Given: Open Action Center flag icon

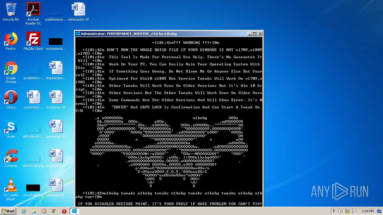Looking at the screenshot, I should (x=355, y=211).
